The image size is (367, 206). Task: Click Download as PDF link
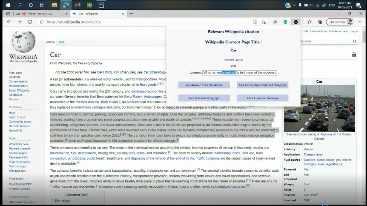(20, 184)
